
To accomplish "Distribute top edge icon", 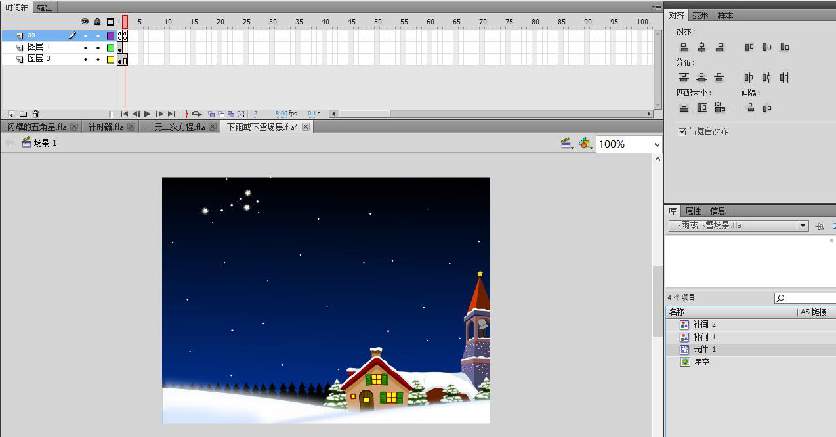I will (x=684, y=77).
